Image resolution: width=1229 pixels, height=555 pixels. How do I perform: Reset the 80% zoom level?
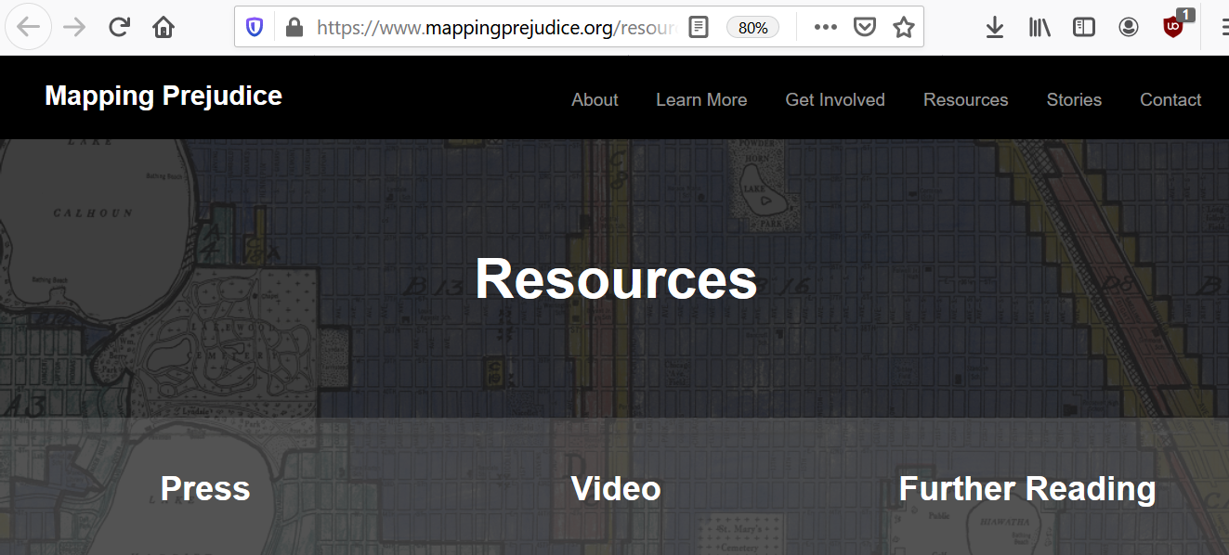(752, 28)
